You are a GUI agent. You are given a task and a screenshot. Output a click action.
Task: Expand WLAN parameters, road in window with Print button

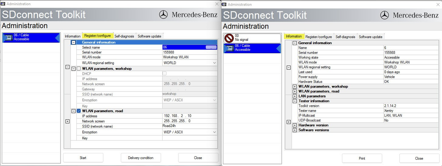pos(295,91)
